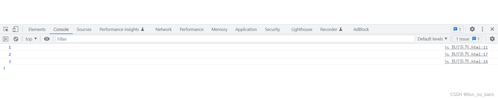Open console settings gear beside Issues
The width and height of the screenshot is (498, 99).
(492, 39)
